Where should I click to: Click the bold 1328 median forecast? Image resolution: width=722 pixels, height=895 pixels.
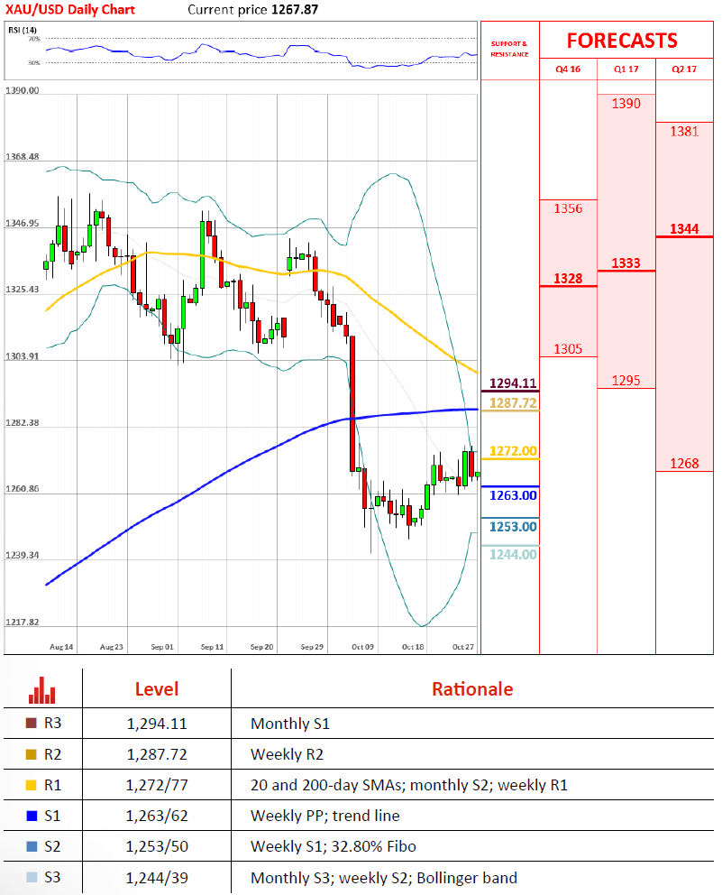[x=568, y=279]
